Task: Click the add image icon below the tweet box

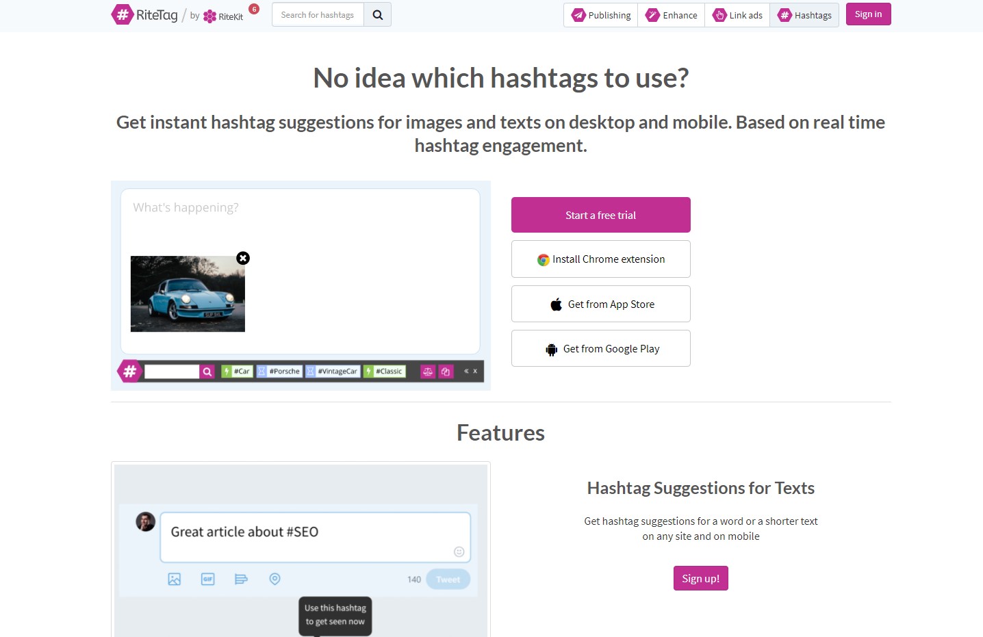Action: [175, 579]
